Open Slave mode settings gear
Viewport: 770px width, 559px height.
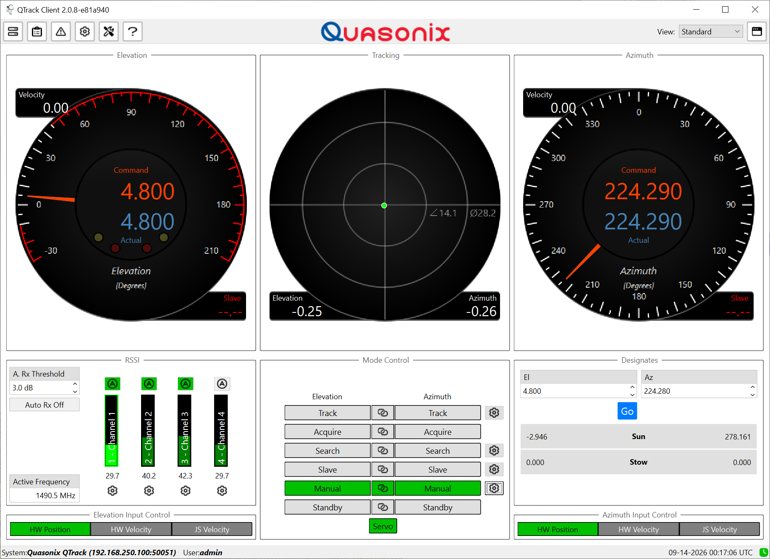[x=494, y=470]
